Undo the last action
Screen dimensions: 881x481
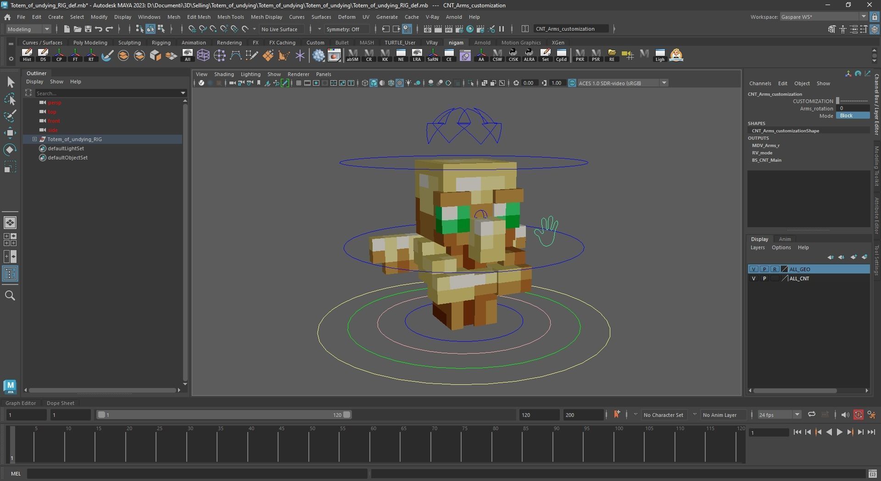click(x=98, y=29)
